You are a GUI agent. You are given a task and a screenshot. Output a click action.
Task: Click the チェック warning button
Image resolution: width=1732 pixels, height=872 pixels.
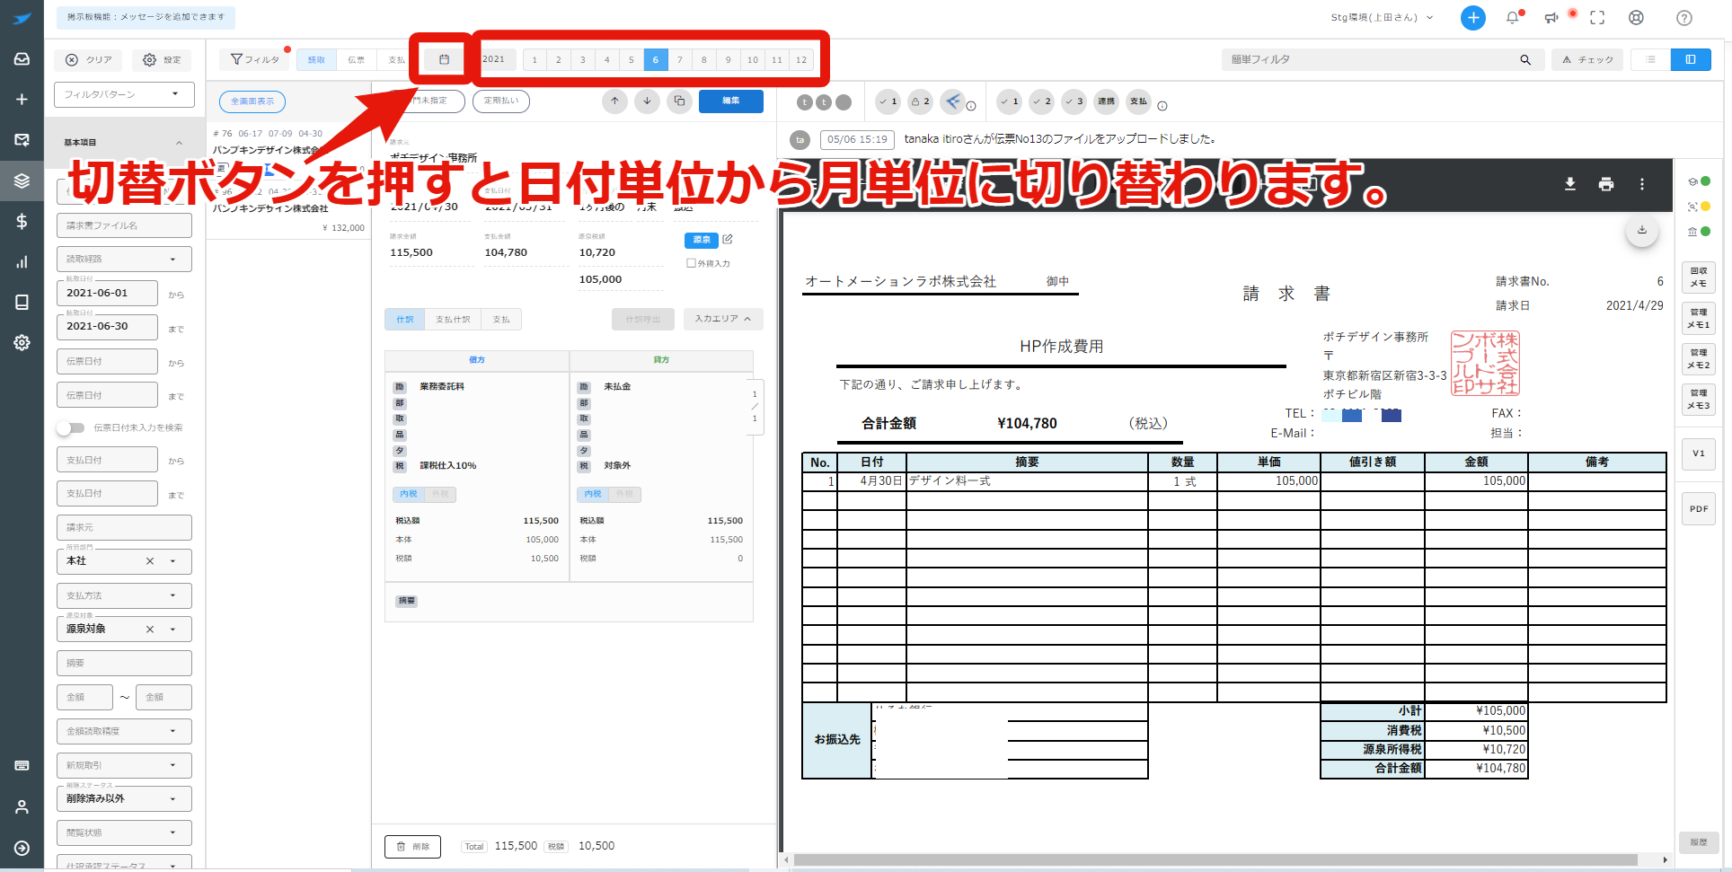1587,60
